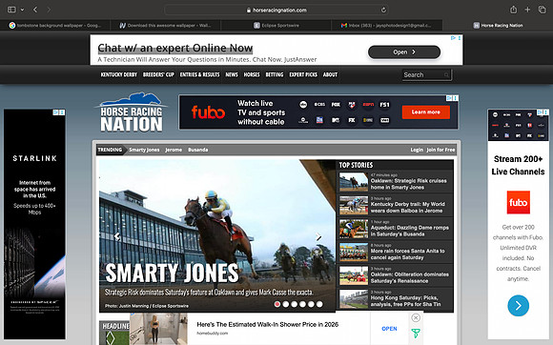553x345 pixels.
Task: Open trending topic Jerome
Action: tap(174, 150)
